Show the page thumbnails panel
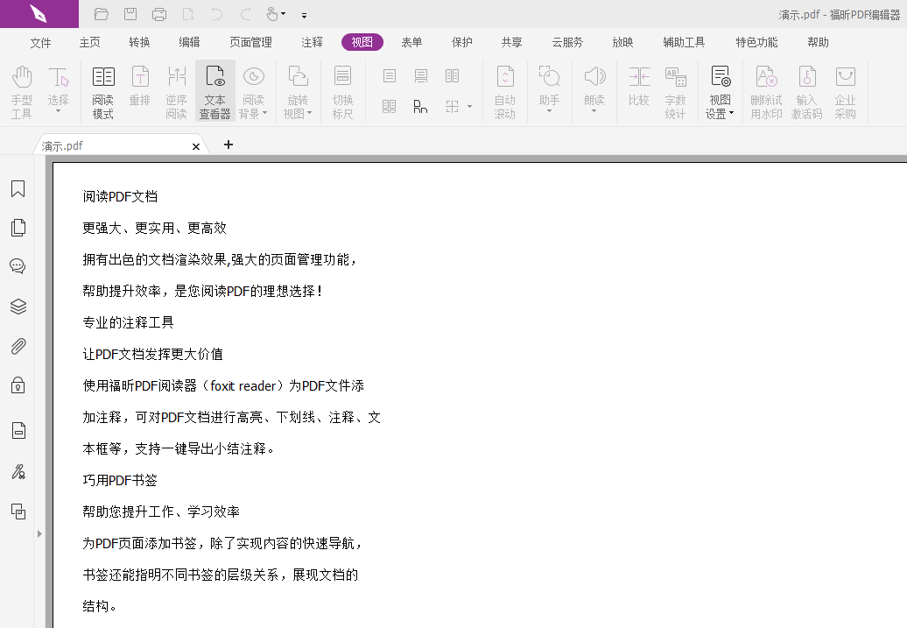This screenshot has height=628, width=907. tap(18, 227)
